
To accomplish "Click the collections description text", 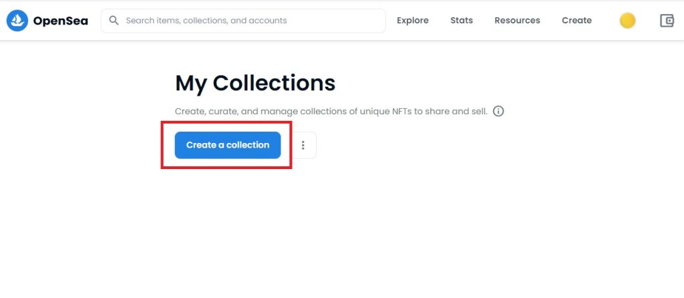I will pos(331,112).
